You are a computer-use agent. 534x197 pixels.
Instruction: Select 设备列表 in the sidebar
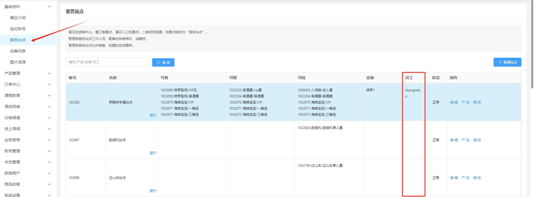tap(18, 51)
